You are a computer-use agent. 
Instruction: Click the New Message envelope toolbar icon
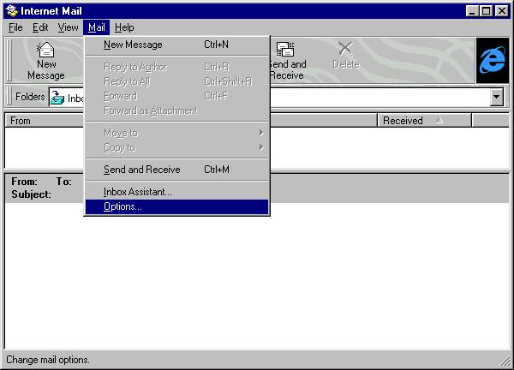coord(45,50)
